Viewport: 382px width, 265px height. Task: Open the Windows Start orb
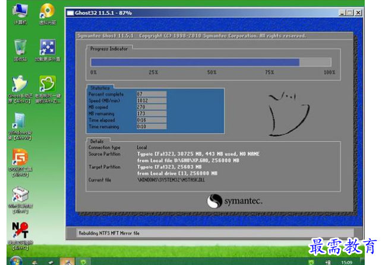coord(16,261)
